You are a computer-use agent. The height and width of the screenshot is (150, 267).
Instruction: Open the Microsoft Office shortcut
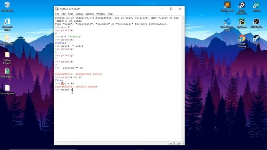pyautogui.click(x=7, y=24)
